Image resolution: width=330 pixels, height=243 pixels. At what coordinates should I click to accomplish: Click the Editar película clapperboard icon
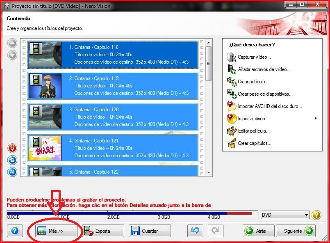tap(232, 131)
